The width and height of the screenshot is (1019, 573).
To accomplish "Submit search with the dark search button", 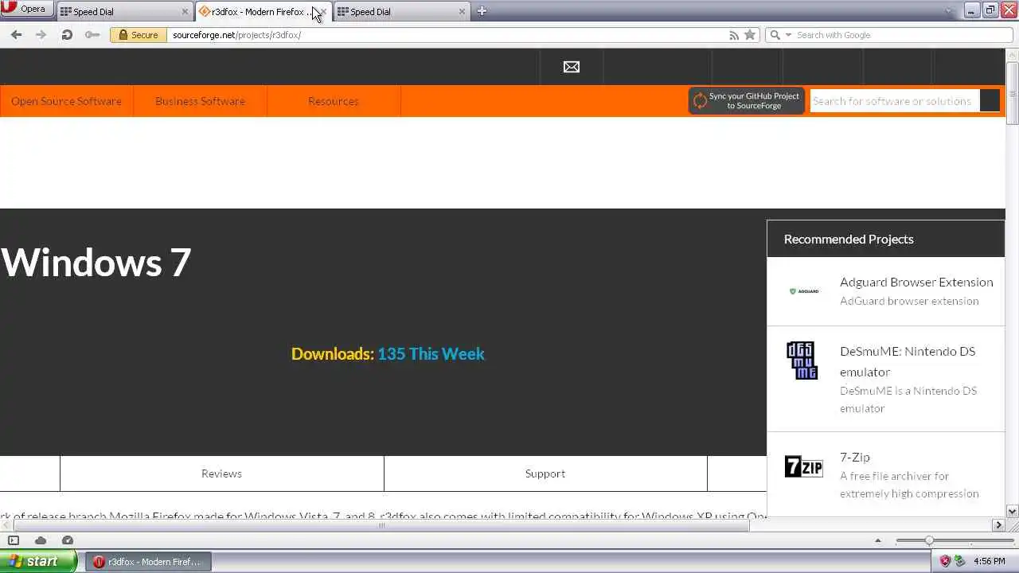I will point(990,101).
